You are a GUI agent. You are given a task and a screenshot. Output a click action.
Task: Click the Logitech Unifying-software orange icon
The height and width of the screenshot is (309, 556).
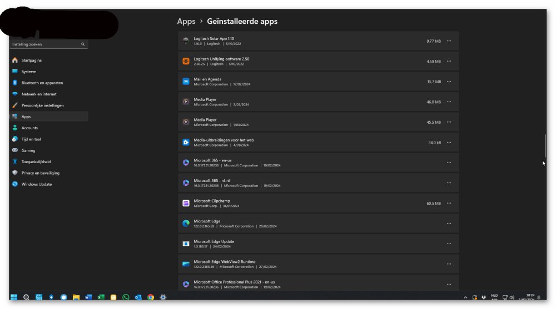[x=186, y=61]
